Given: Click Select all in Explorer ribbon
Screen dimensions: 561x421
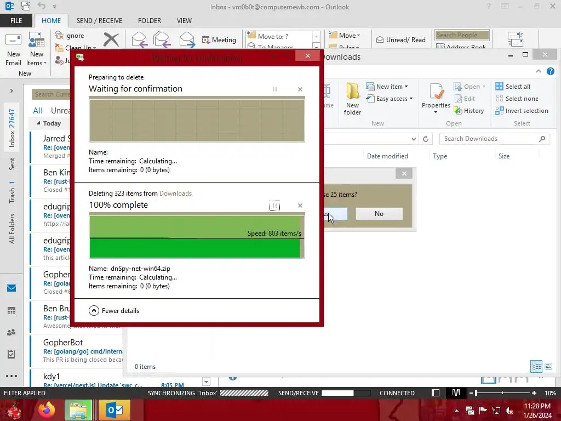Looking at the screenshot, I should (x=513, y=87).
